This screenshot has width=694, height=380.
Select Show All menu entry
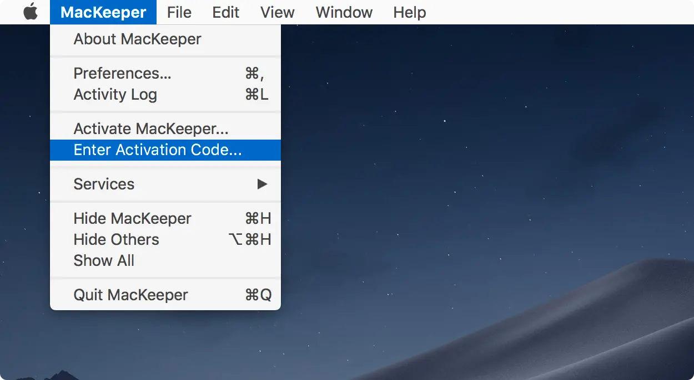(x=165, y=260)
